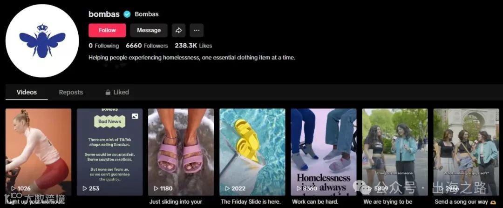Open the yellow slides pool video
The image size is (503, 208).
252,152
